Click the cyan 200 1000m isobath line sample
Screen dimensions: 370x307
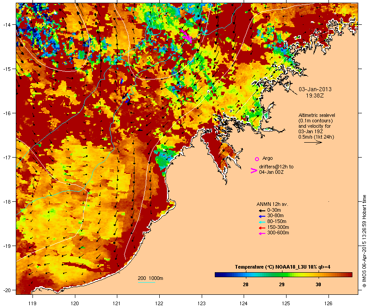pyautogui.click(x=147, y=282)
